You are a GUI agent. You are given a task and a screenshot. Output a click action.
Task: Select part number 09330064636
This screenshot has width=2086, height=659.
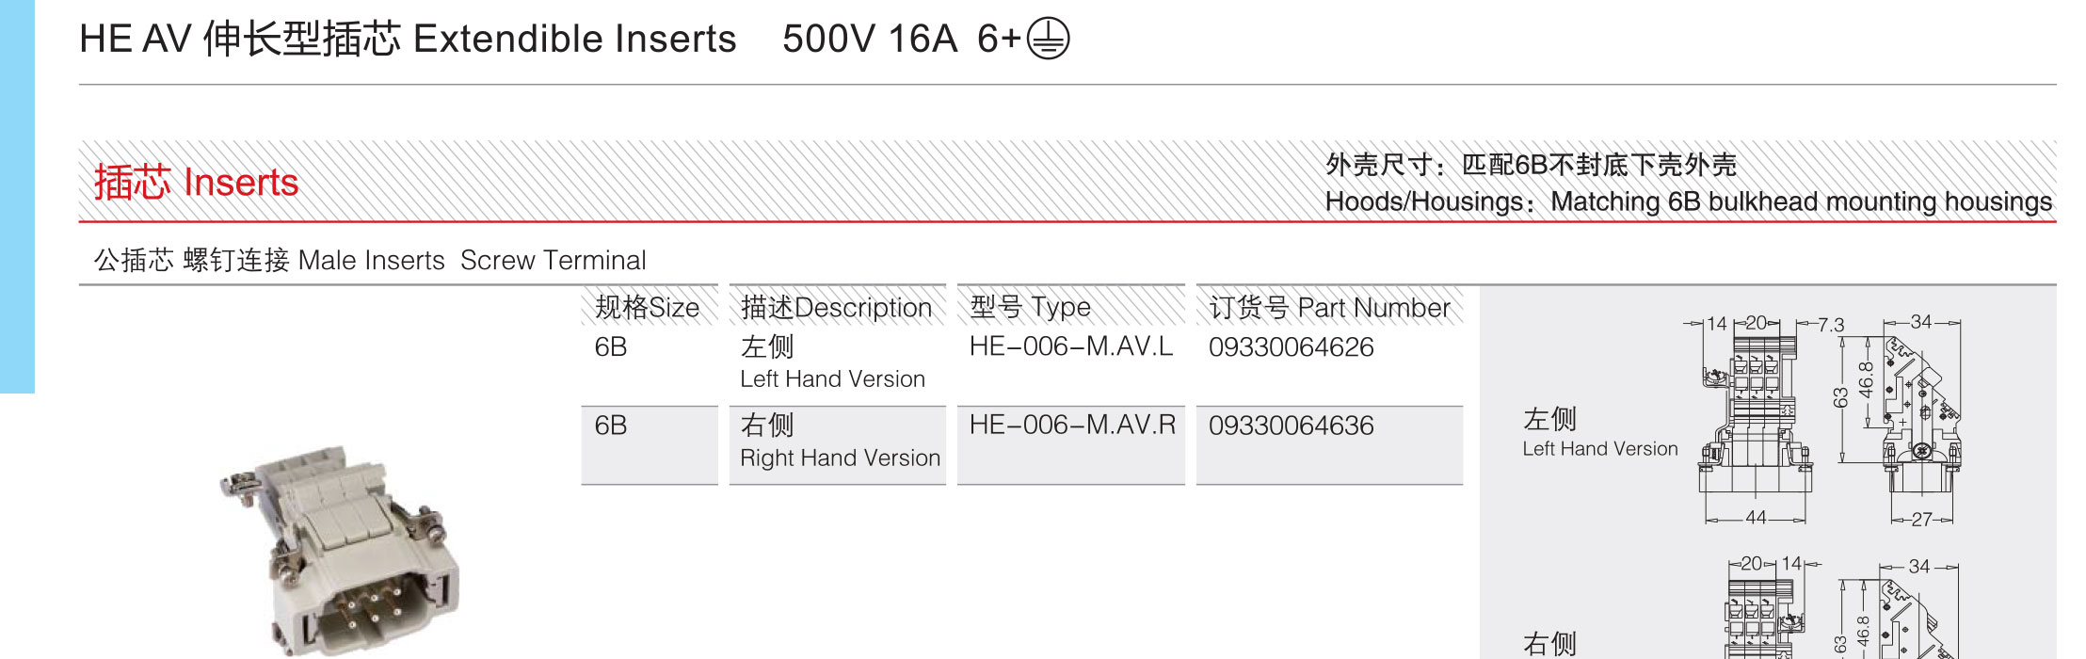point(1291,426)
